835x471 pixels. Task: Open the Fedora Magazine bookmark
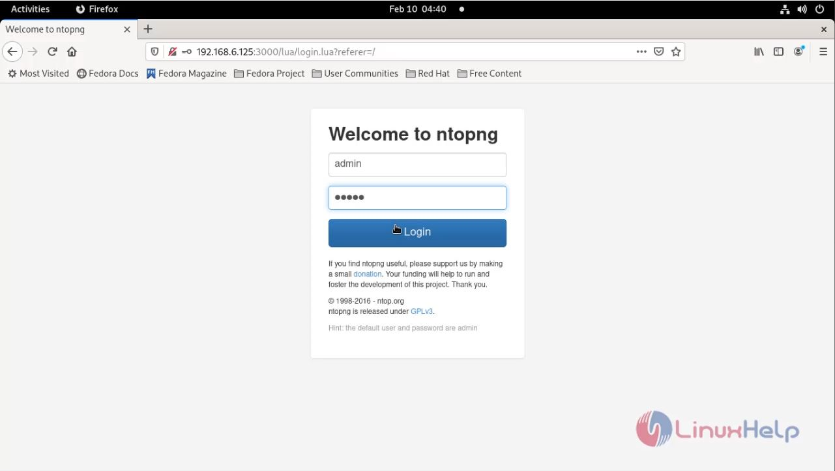coord(186,74)
